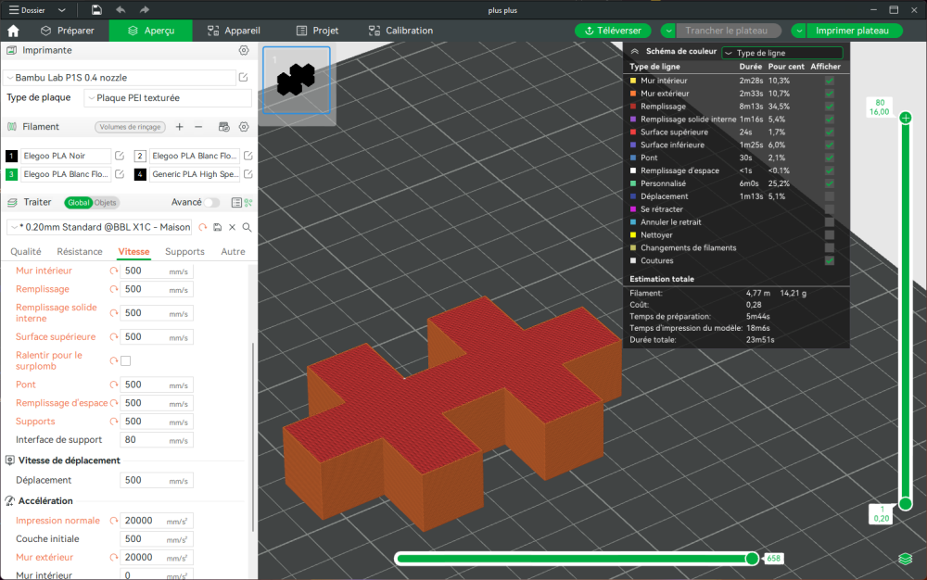Enable Ralentir pour le surplomb checkbox
Screen dimensions: 927x580
coord(126,360)
